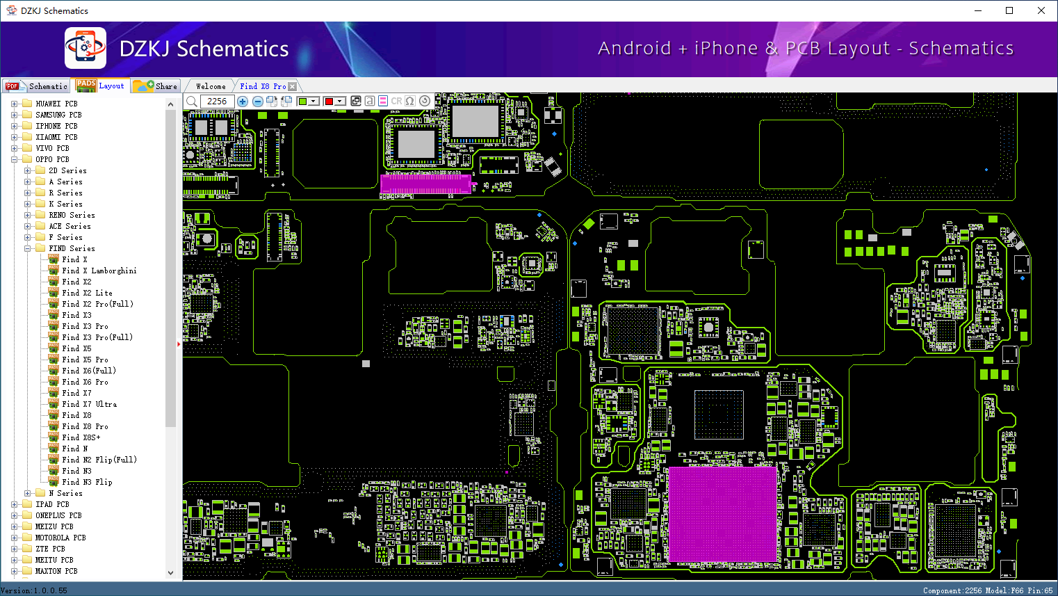Open the Find X6(Full) layout

click(x=88, y=371)
